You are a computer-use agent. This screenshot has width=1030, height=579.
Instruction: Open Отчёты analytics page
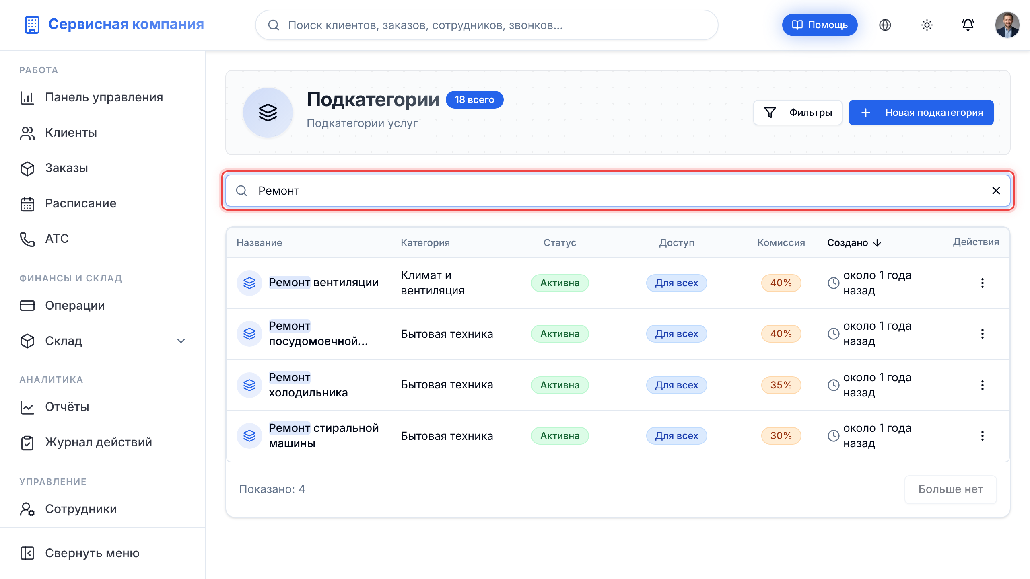point(103,407)
